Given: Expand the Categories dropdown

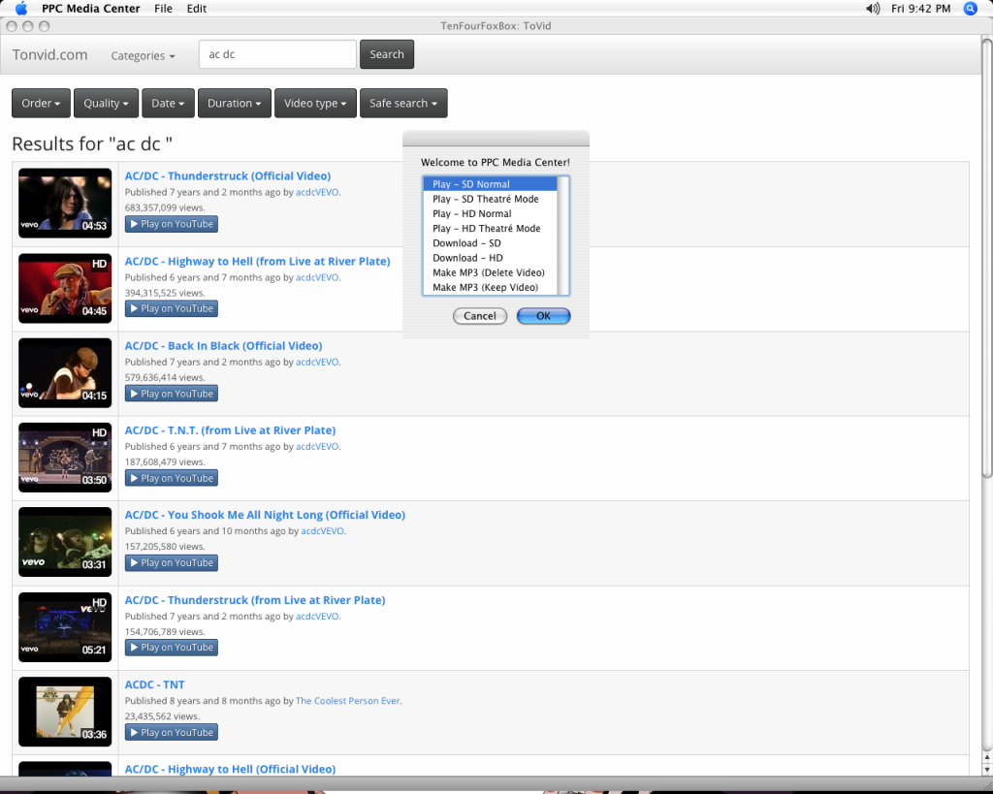Looking at the screenshot, I should pyautogui.click(x=143, y=55).
